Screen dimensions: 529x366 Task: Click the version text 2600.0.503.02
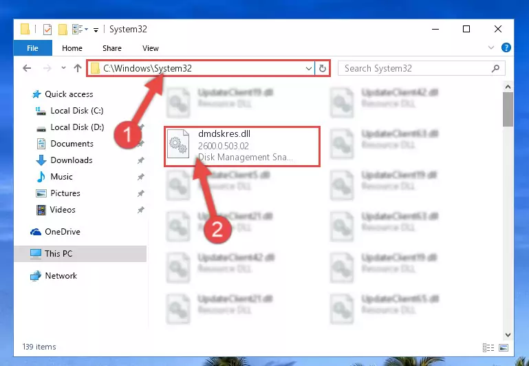224,146
